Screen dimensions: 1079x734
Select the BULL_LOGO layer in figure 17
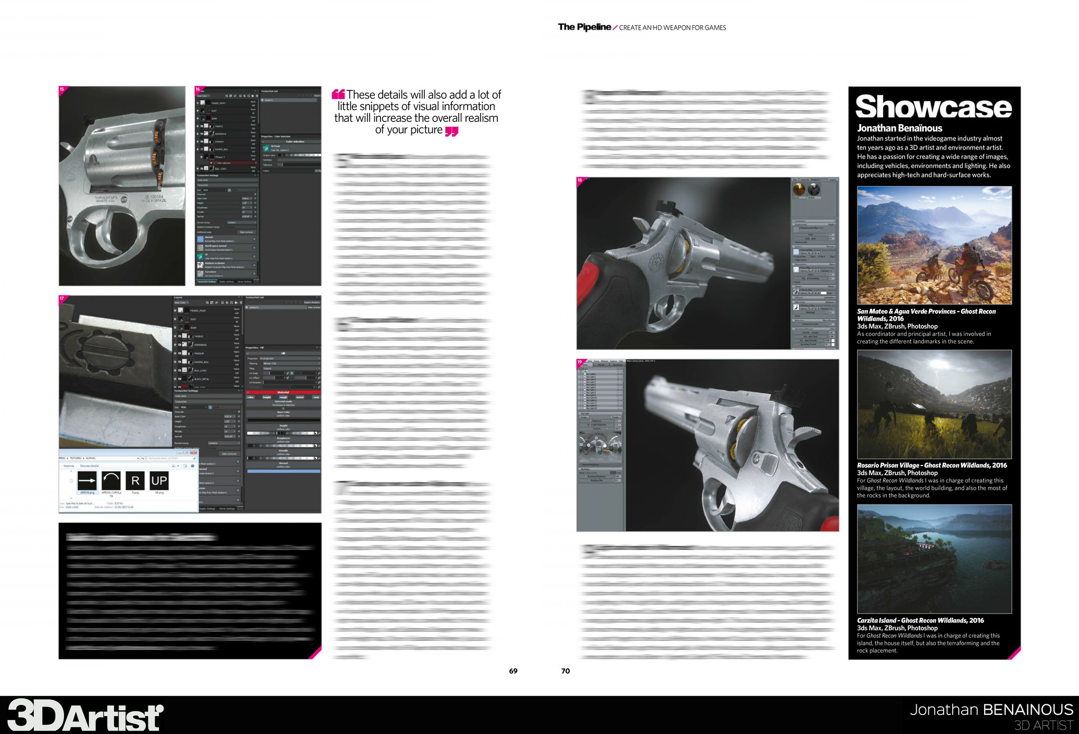coord(207,371)
